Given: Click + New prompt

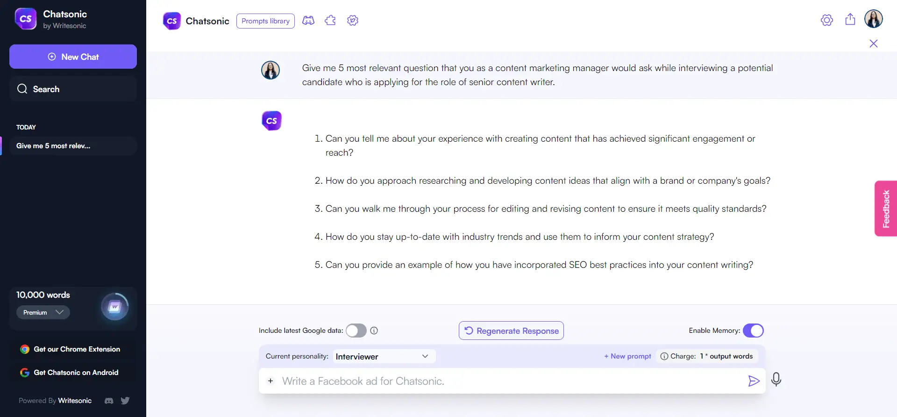Looking at the screenshot, I should pyautogui.click(x=627, y=356).
